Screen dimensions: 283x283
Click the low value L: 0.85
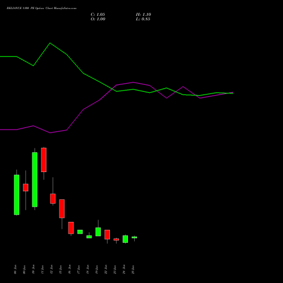coord(143,19)
